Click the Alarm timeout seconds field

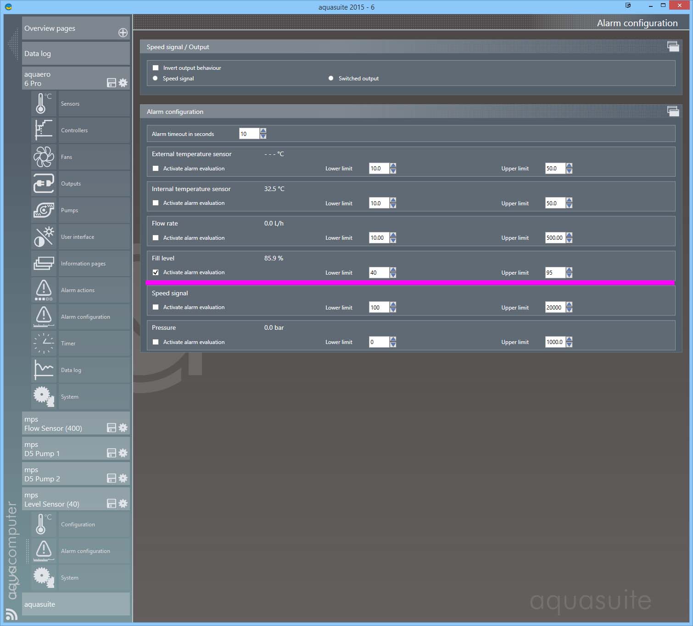pos(249,134)
